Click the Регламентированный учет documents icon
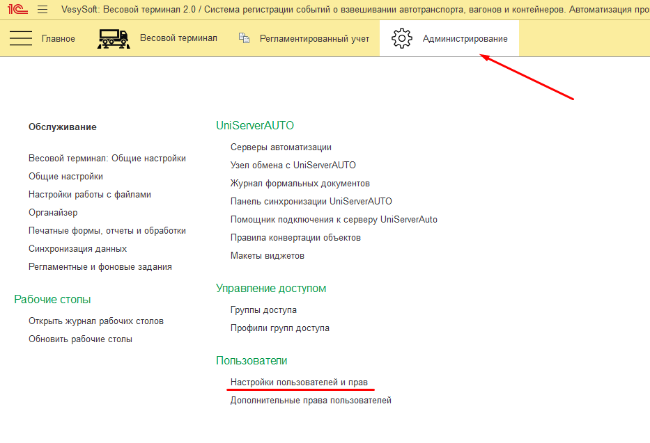 (244, 38)
